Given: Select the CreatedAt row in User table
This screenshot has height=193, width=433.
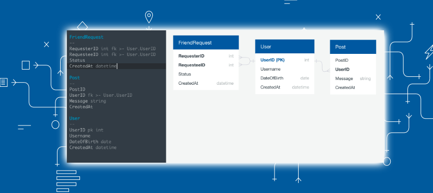Looking at the screenshot, I should [284, 87].
